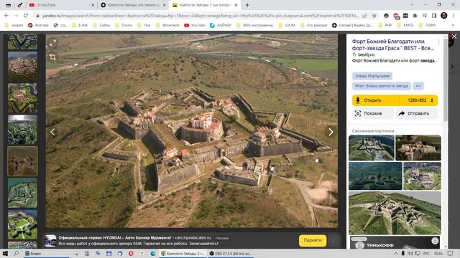Open the volume control in the system tray
The height and width of the screenshot is (258, 460).
click(x=410, y=253)
